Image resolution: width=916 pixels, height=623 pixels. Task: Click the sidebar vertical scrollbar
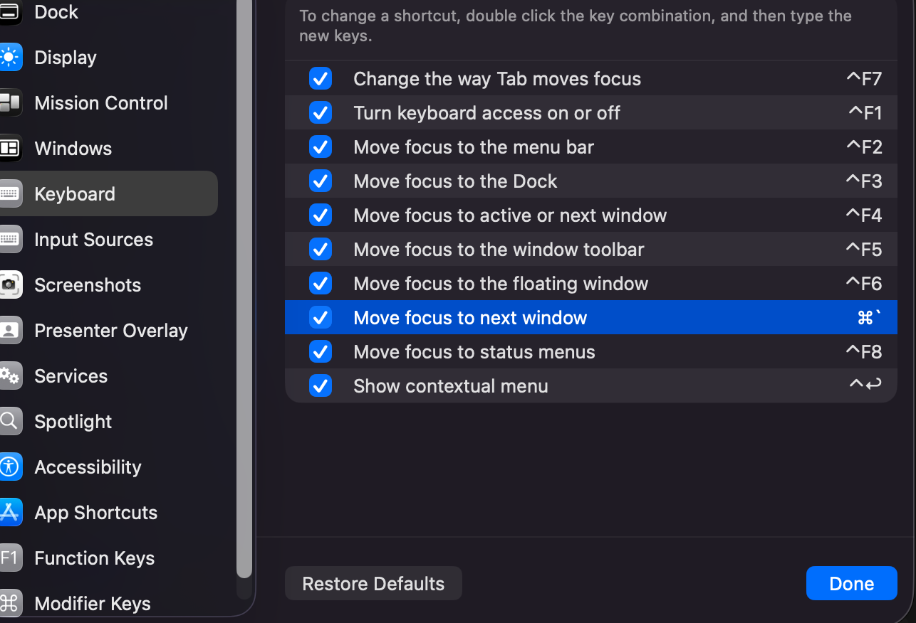point(244,284)
